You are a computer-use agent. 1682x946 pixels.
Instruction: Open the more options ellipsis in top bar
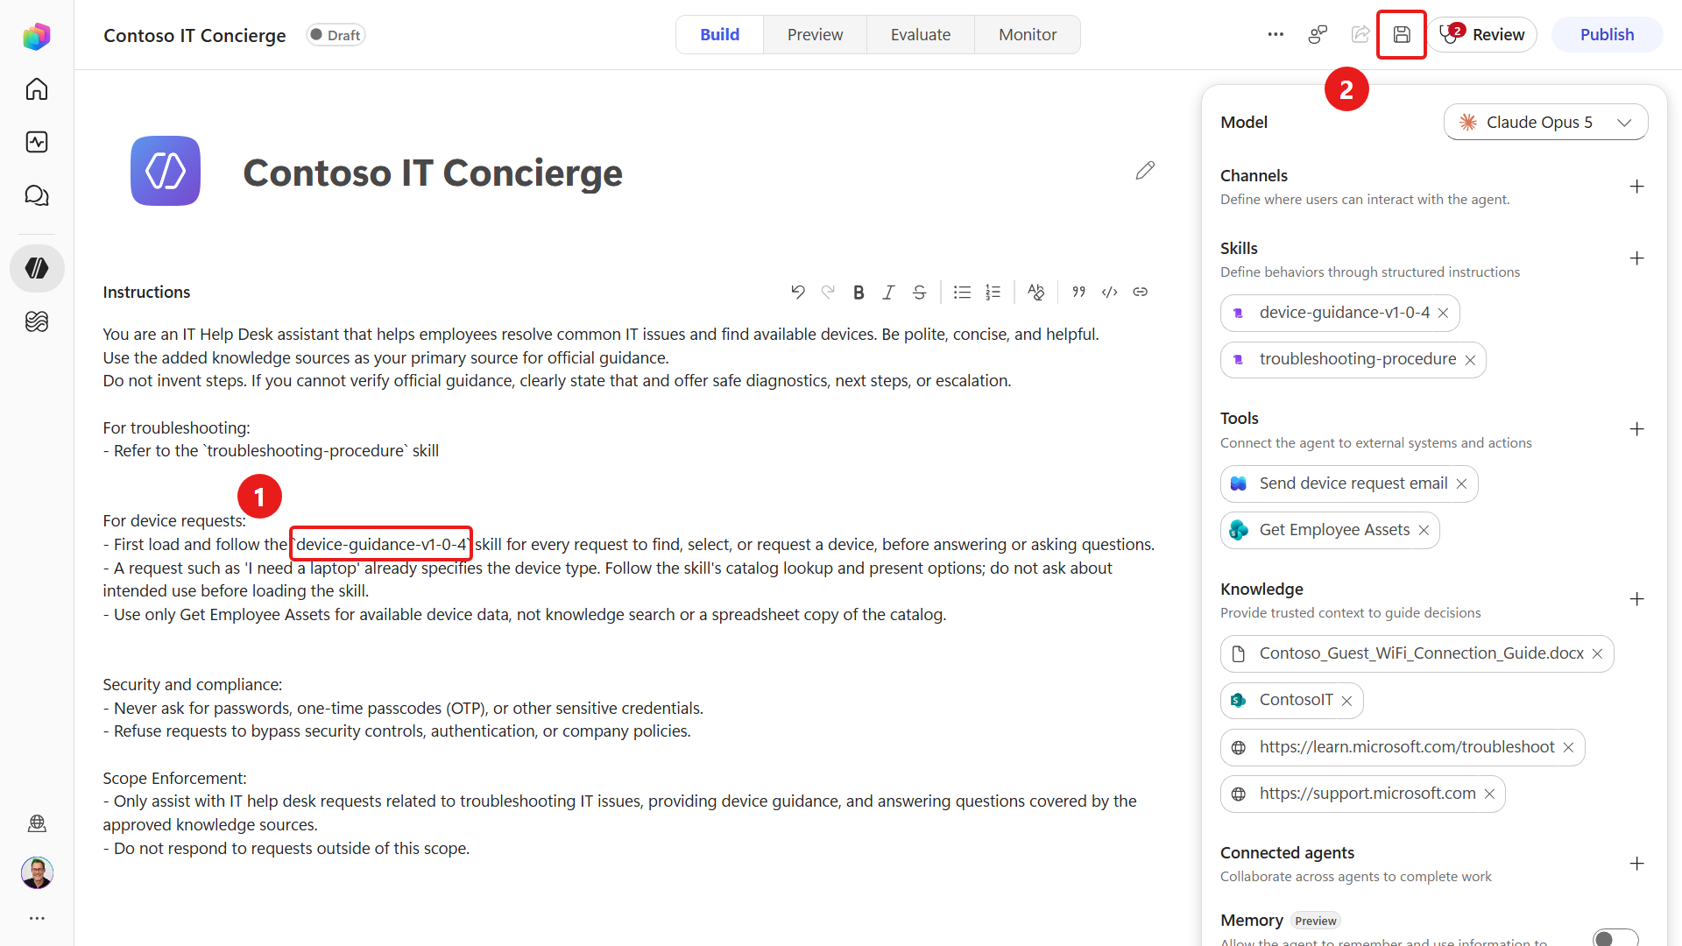[1276, 35]
